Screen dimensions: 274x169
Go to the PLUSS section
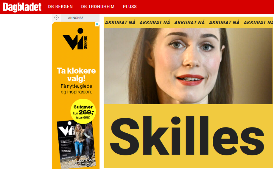tap(130, 7)
